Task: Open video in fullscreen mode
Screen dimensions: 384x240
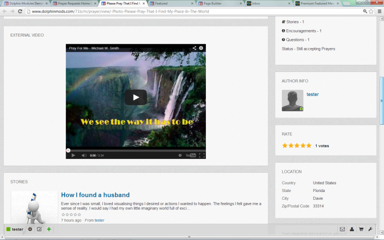Action: coord(202,155)
